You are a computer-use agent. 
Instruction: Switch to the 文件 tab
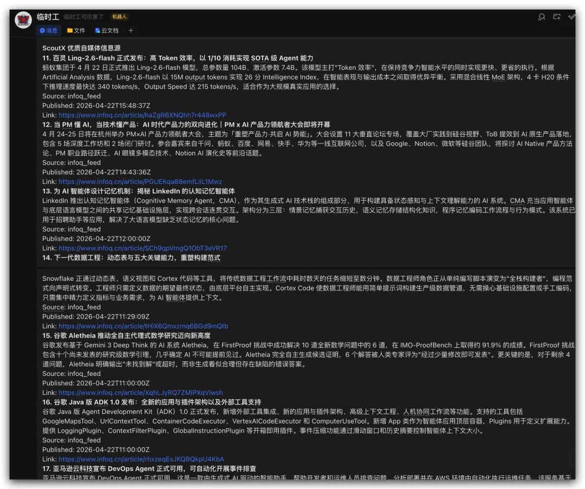[76, 30]
